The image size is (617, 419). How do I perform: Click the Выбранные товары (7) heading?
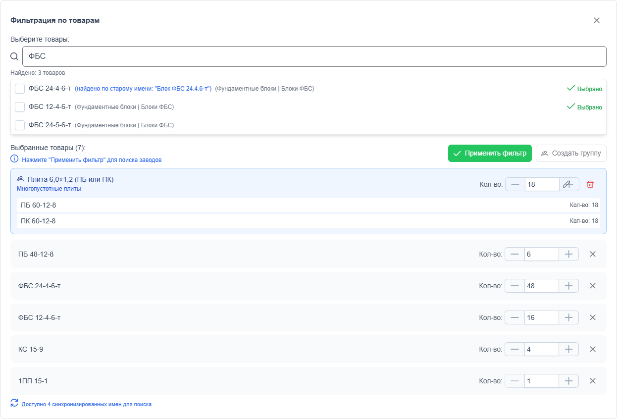(x=48, y=148)
